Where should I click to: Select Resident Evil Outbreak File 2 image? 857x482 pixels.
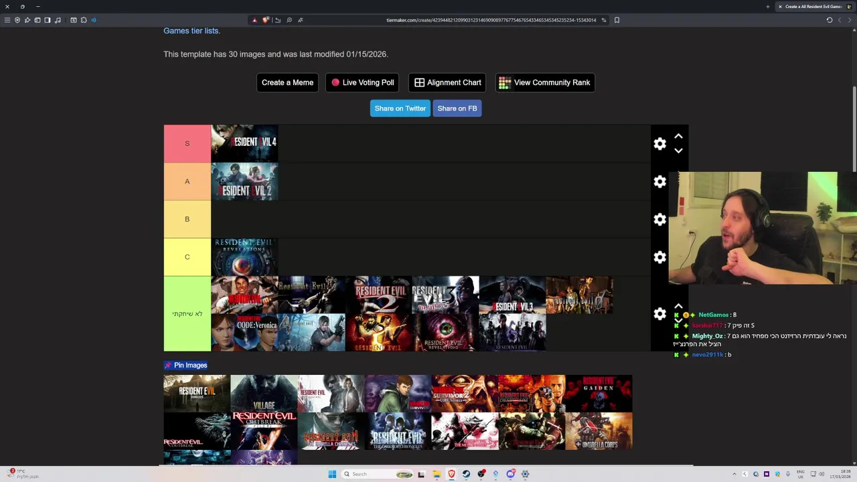coord(264,431)
